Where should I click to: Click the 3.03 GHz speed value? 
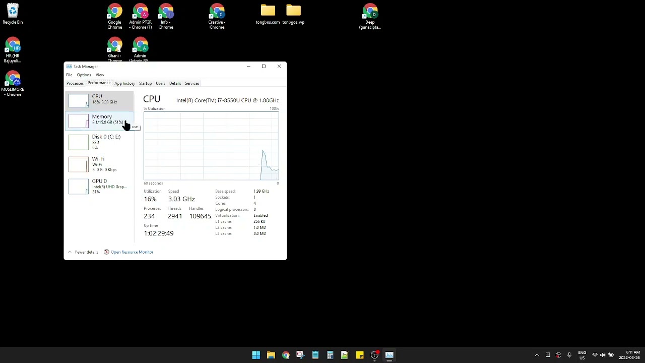(181, 199)
